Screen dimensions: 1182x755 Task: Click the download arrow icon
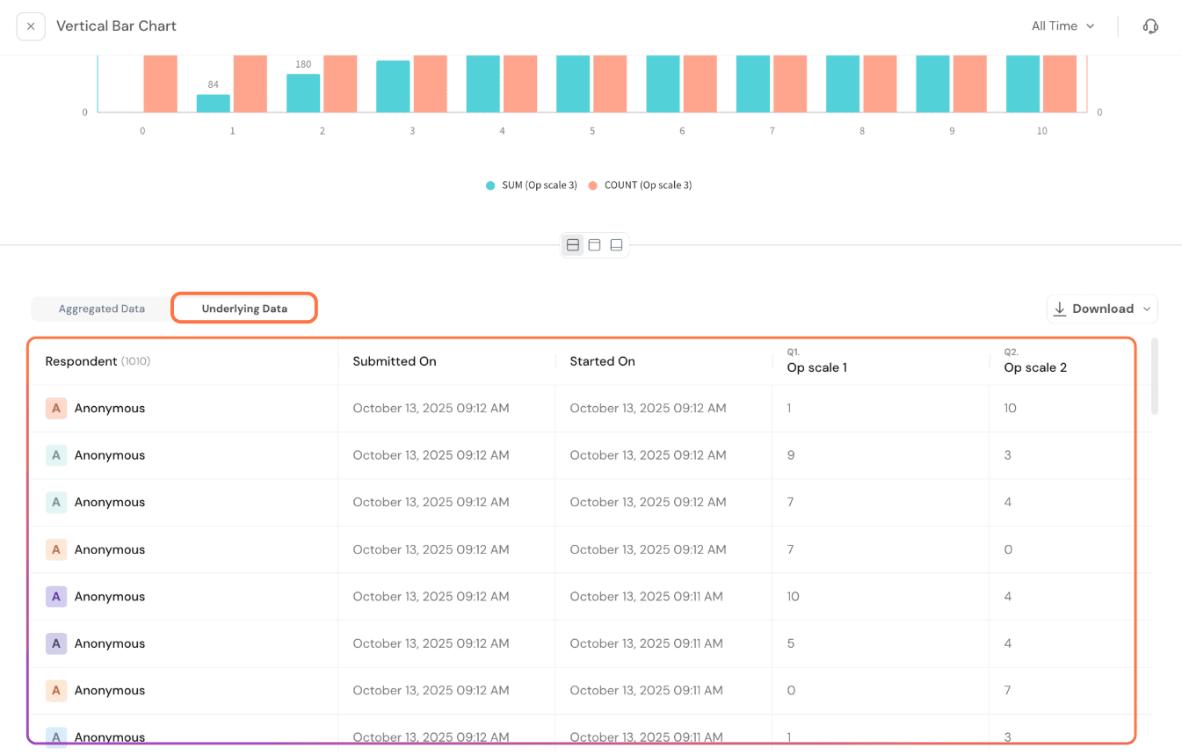(1060, 309)
